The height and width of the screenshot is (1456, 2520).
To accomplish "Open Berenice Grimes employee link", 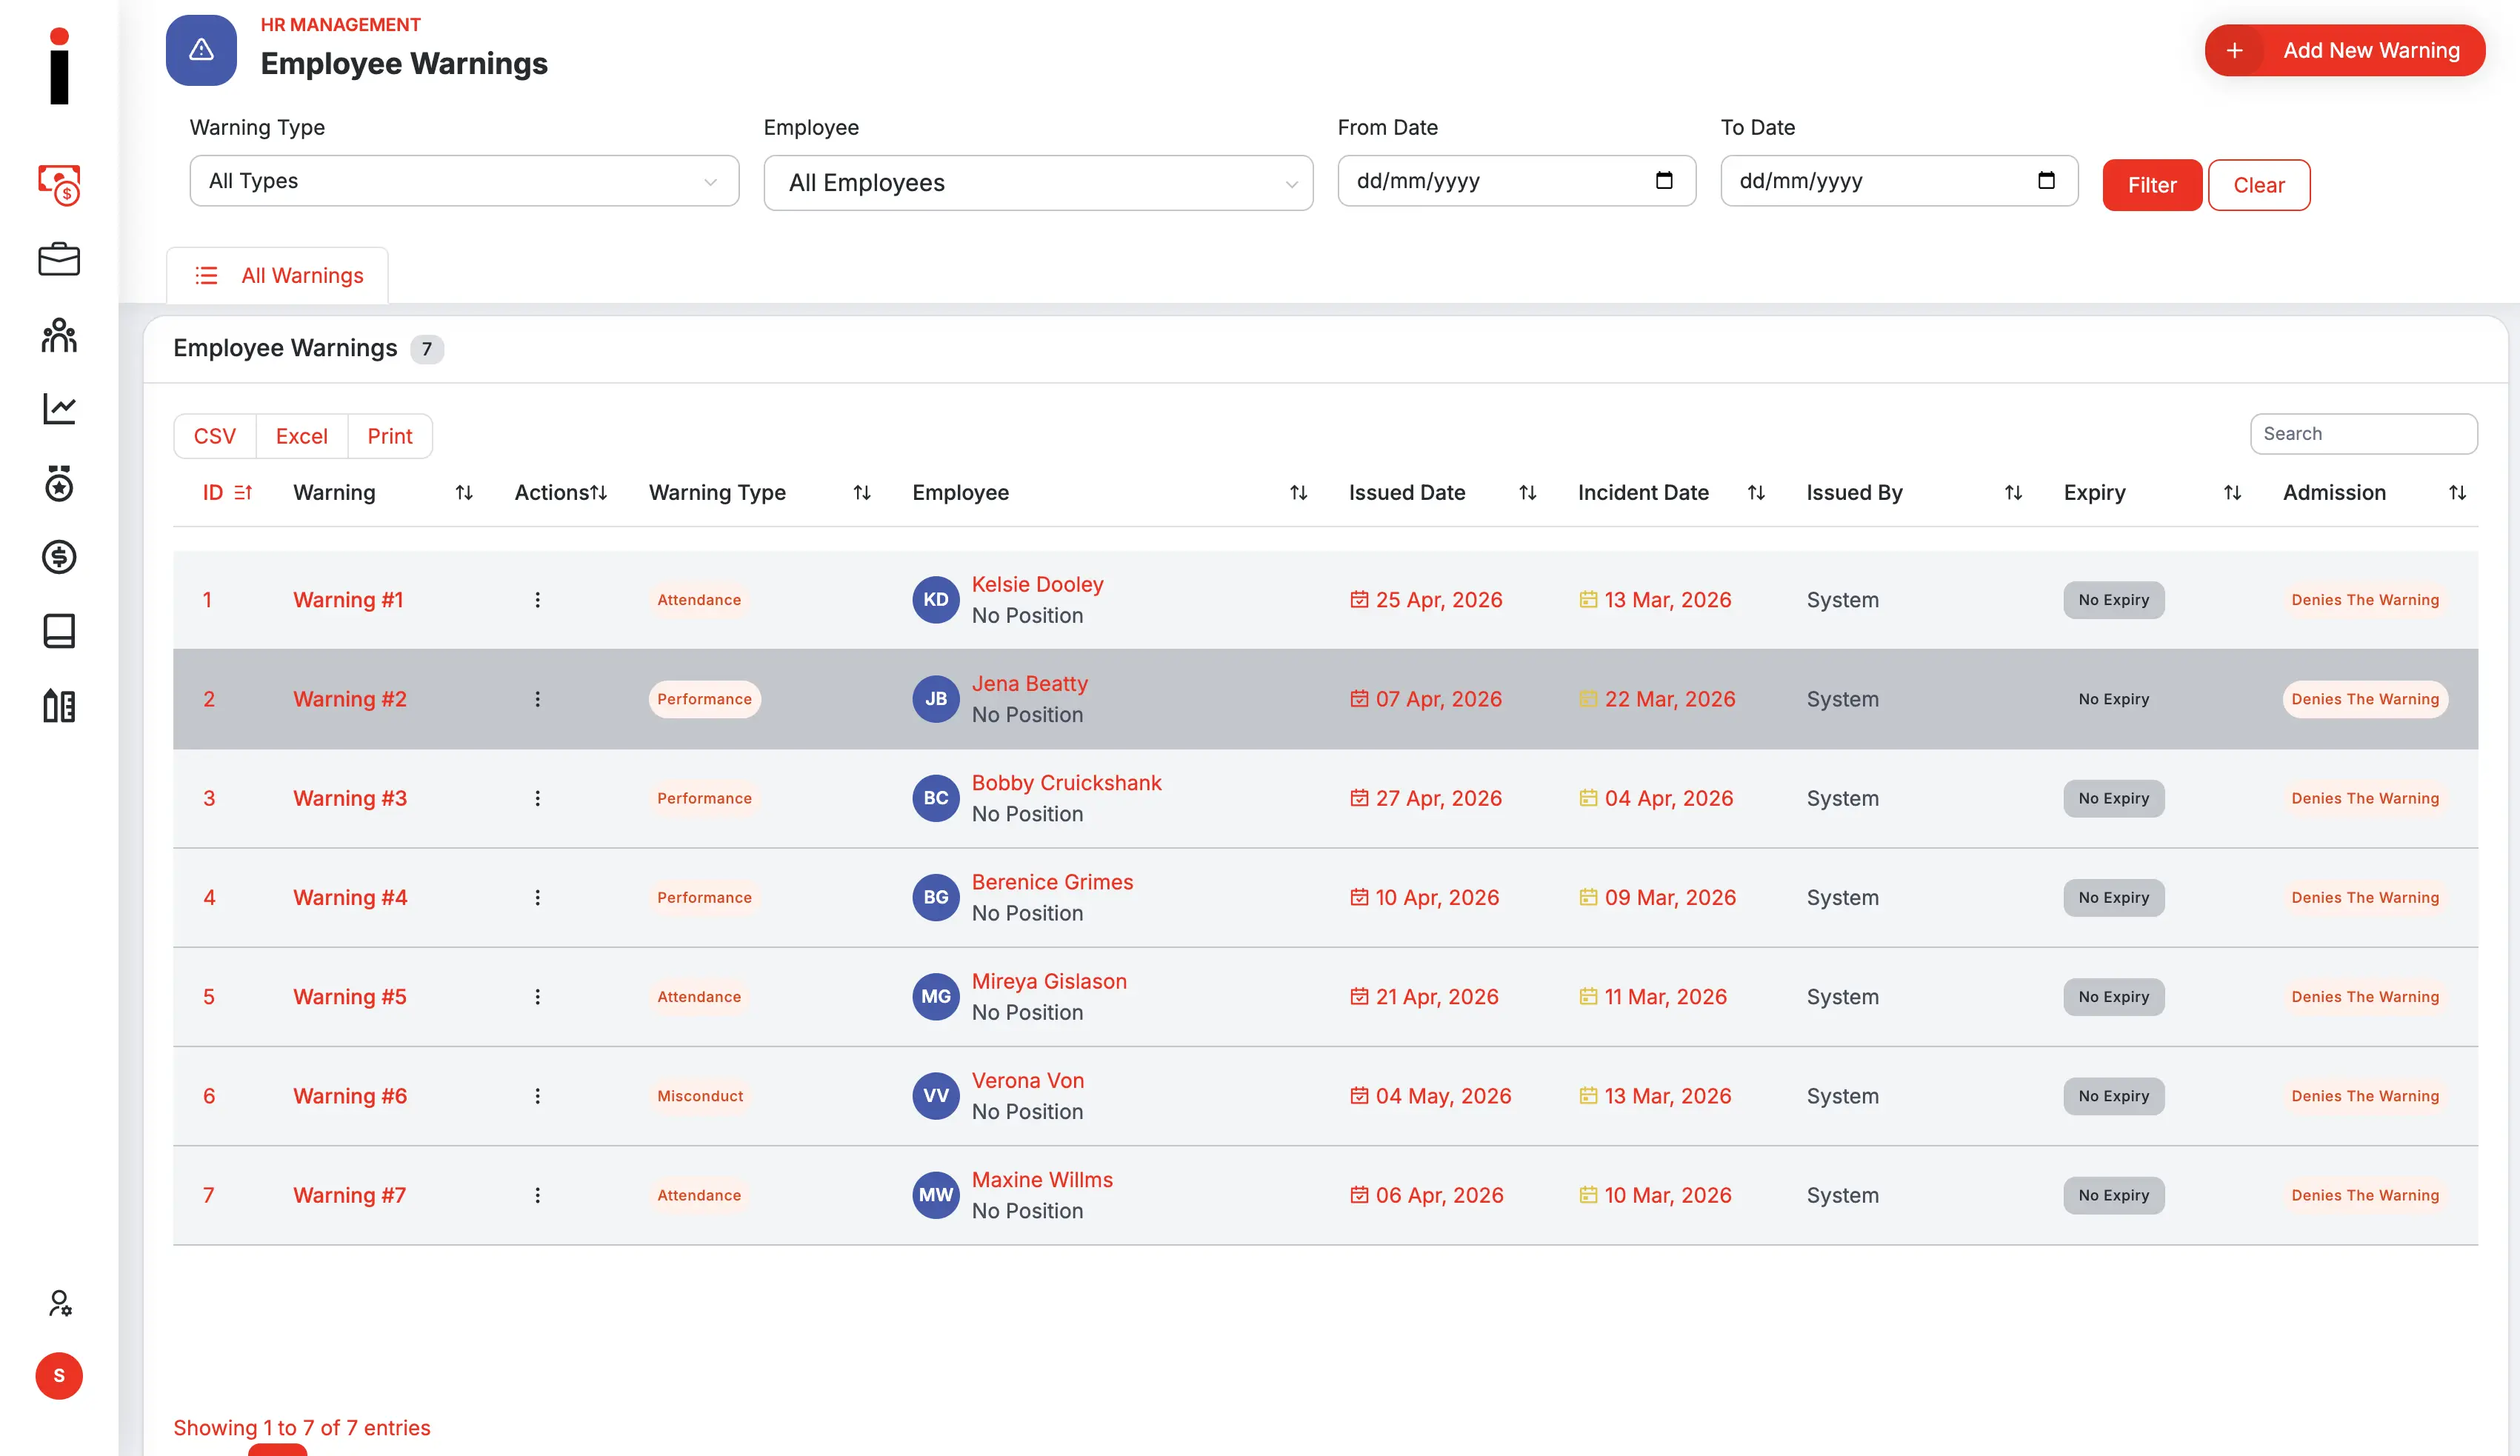I will point(1052,882).
